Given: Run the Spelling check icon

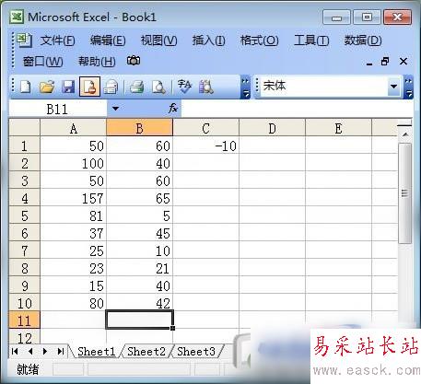Looking at the screenshot, I should pos(184,87).
